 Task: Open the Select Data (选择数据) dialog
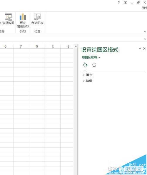point(8,19)
